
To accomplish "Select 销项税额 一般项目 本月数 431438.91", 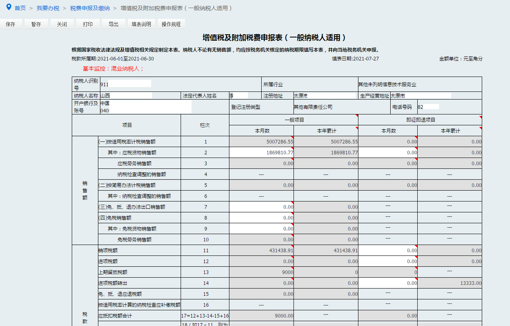I will pyautogui.click(x=261, y=250).
